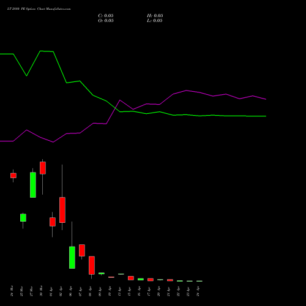
Task: Click the "24 Mar" date axis label
Action: [12, 291]
